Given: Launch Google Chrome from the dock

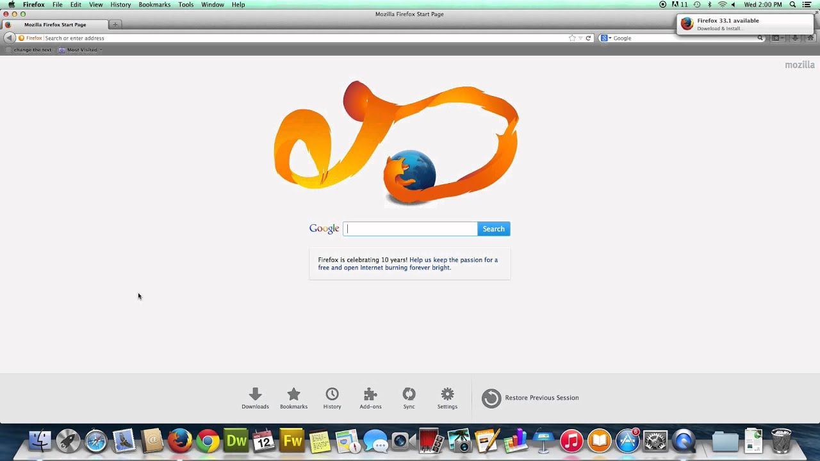Looking at the screenshot, I should click(208, 441).
